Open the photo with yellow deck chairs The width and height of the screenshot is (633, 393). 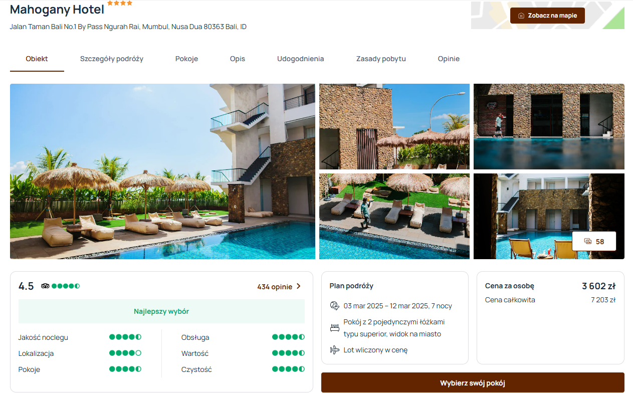click(x=549, y=216)
